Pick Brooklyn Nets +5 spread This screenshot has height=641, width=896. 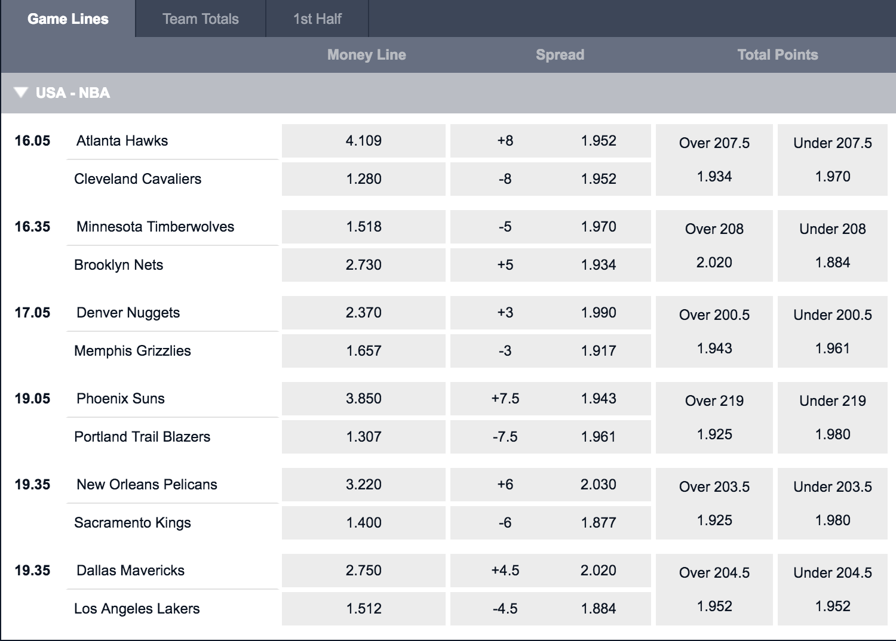click(x=551, y=265)
